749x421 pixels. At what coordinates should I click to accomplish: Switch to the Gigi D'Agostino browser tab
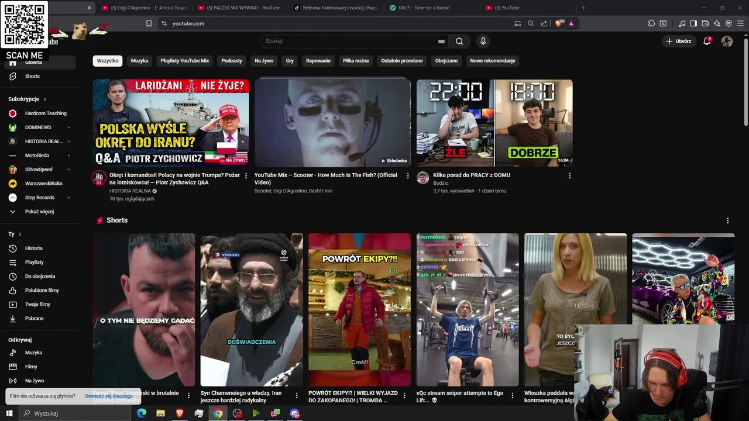pyautogui.click(x=143, y=8)
